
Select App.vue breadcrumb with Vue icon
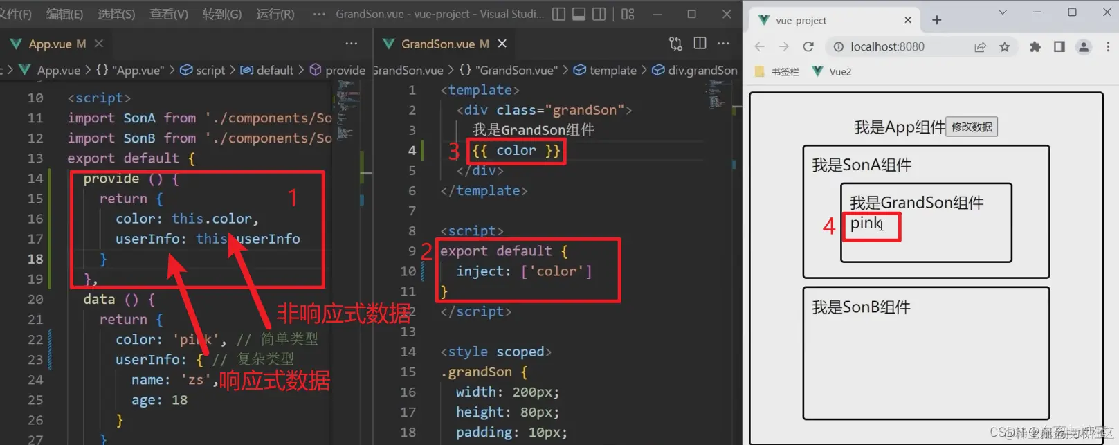click(50, 70)
